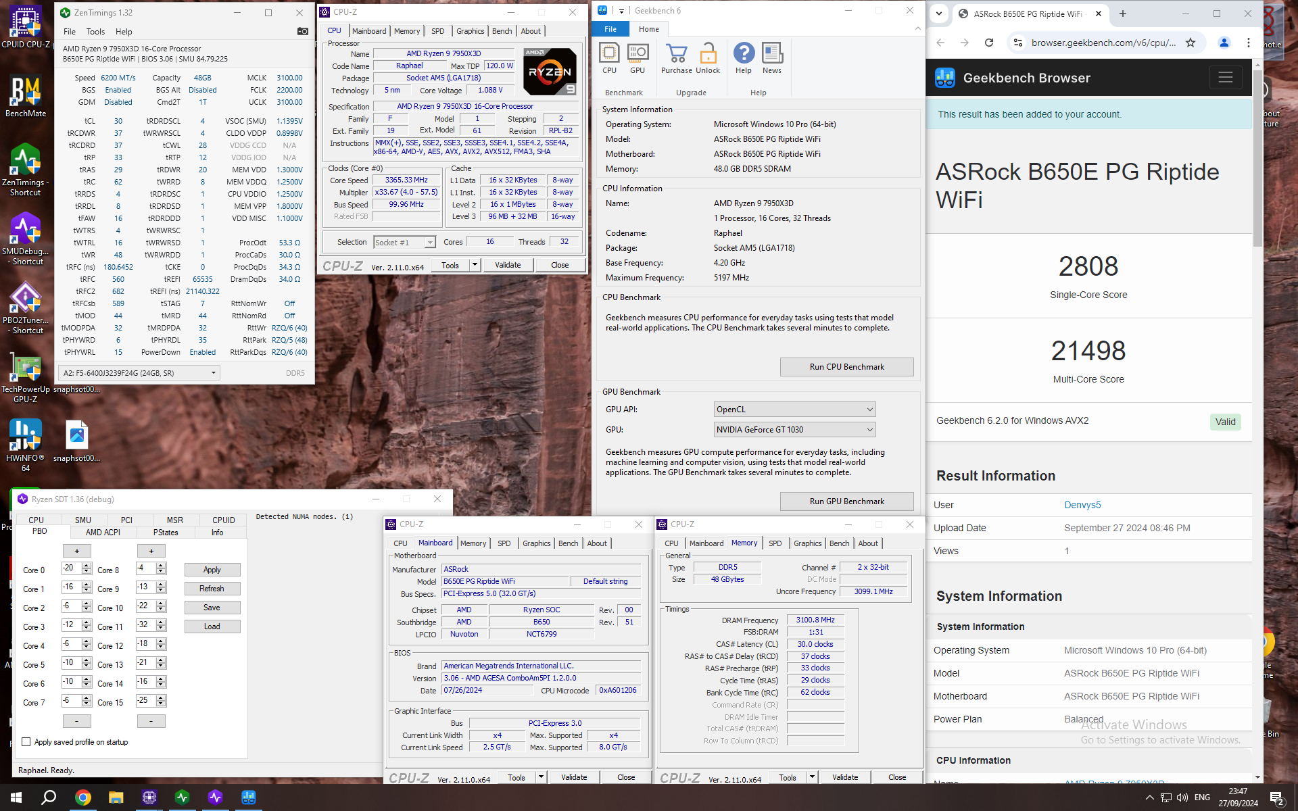Open the Denvys5 user link

click(x=1082, y=505)
